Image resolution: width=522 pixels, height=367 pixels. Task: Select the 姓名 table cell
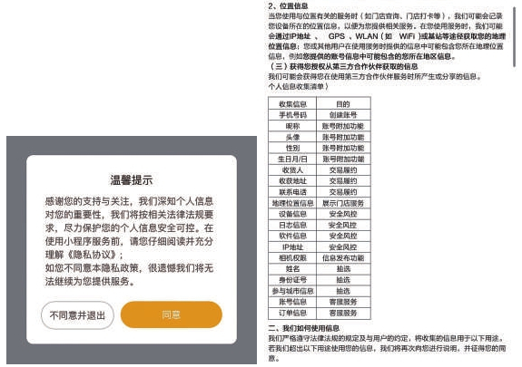coord(292,268)
